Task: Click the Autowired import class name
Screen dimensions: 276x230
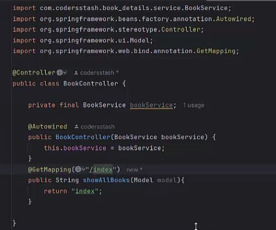Action: 234,19
